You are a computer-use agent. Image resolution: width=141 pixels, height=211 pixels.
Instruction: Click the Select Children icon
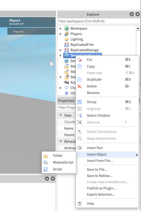click(80, 115)
